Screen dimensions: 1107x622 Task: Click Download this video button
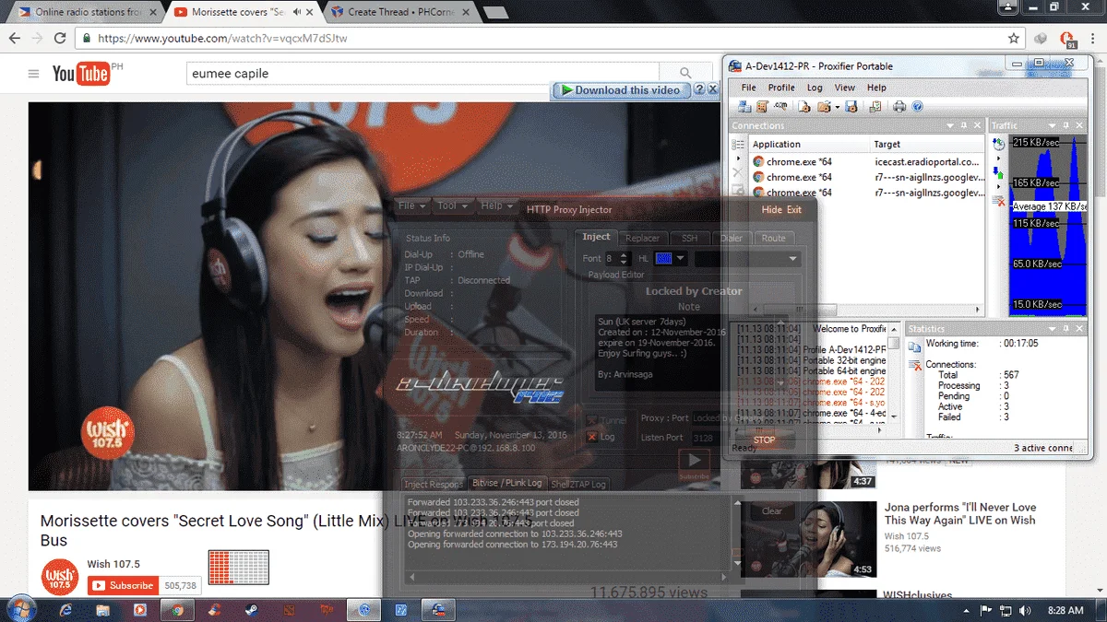(x=621, y=90)
